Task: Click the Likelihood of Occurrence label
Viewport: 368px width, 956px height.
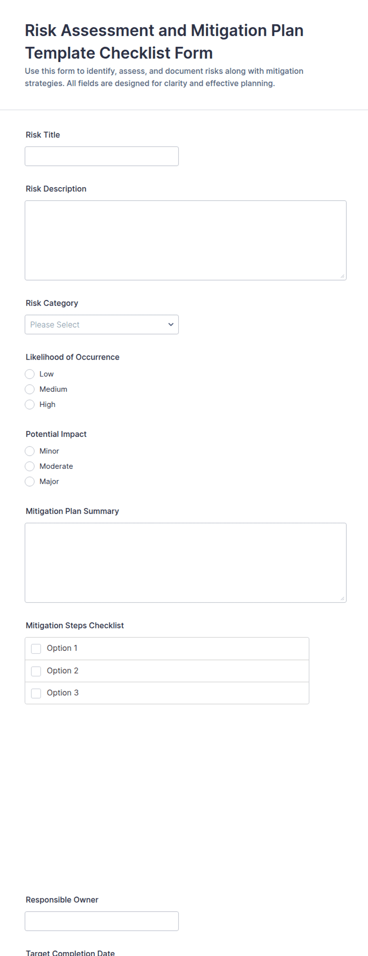Action: pos(72,357)
